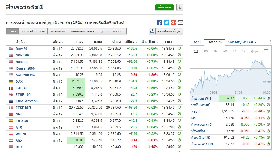This screenshot has height=152, width=275.
Task: Click the highlighted AEX price 540.88
Action: [x=76, y=141]
